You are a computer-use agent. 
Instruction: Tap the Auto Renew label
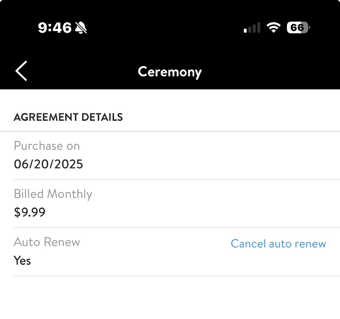tap(47, 242)
